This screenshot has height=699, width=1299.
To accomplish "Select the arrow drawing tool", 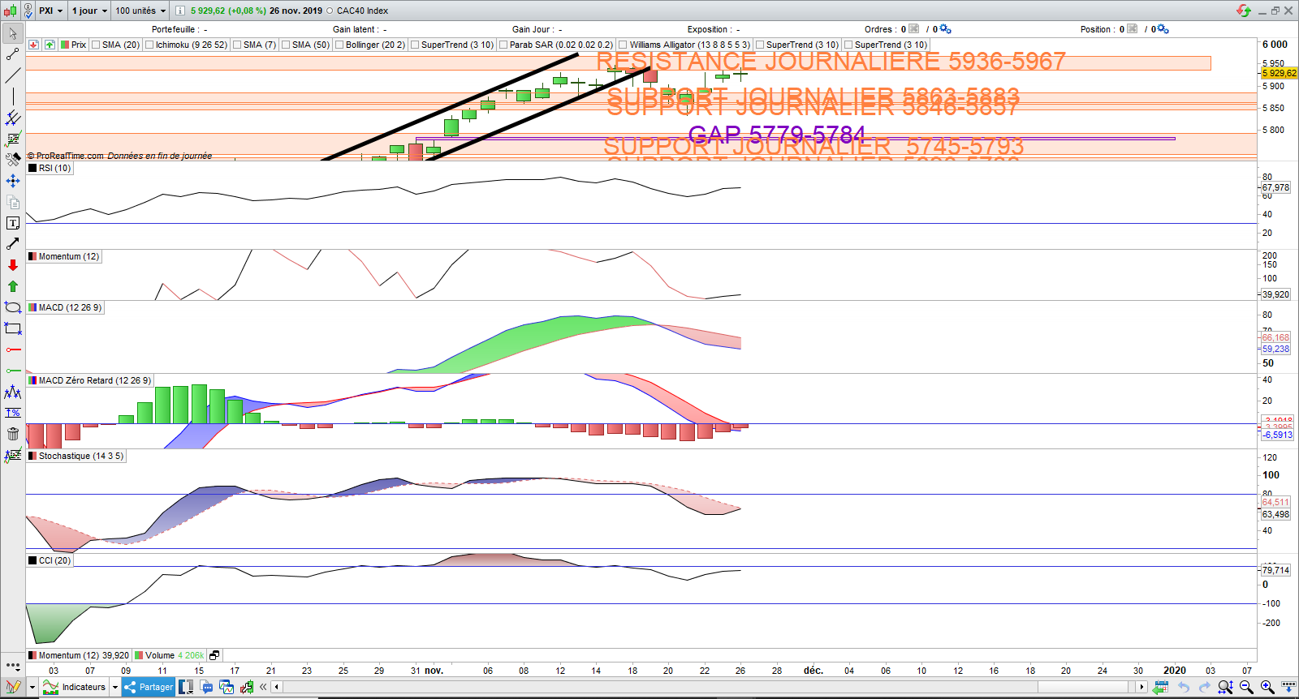I will click(13, 244).
